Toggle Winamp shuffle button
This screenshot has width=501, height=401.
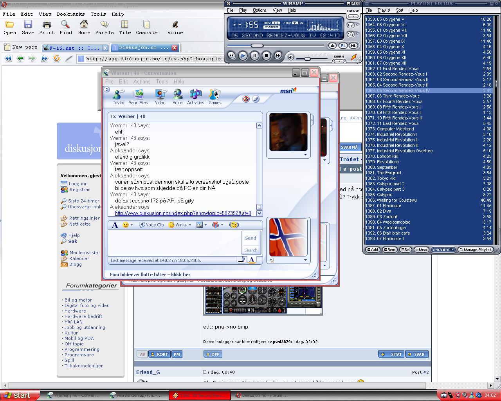(x=350, y=34)
